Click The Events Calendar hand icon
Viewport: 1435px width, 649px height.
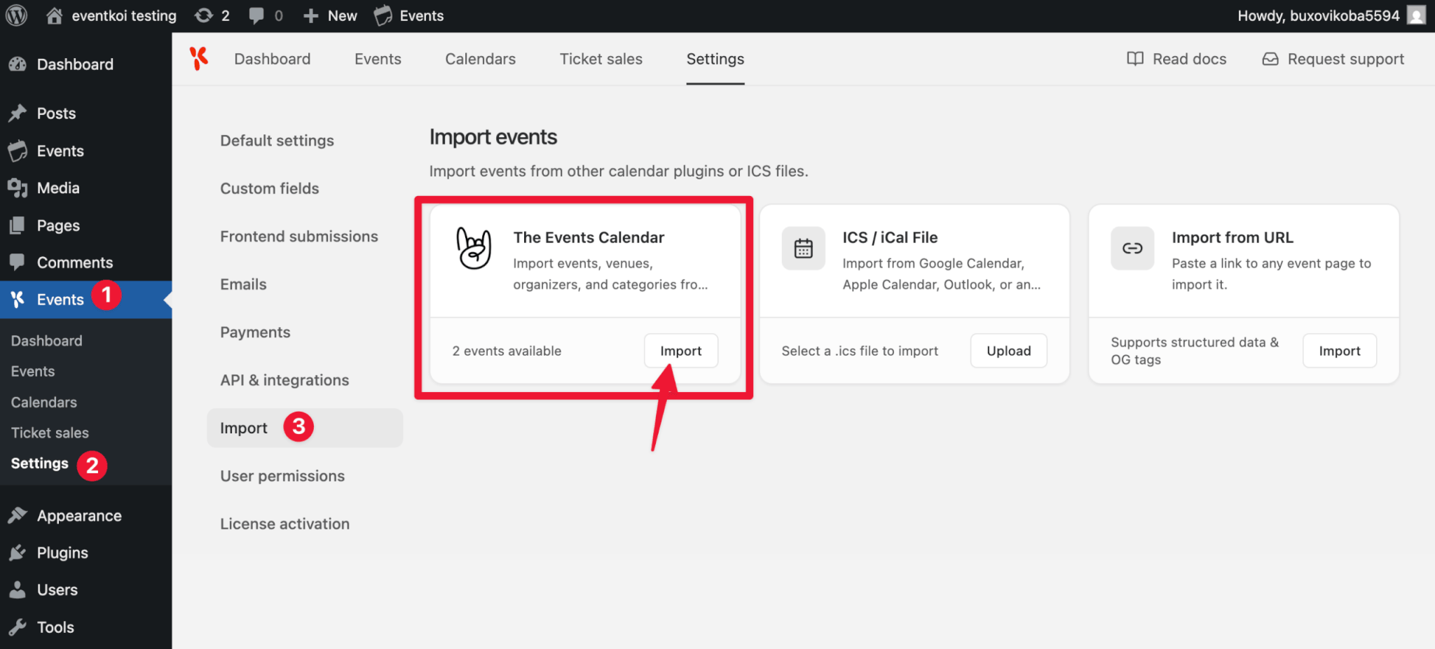tap(474, 248)
